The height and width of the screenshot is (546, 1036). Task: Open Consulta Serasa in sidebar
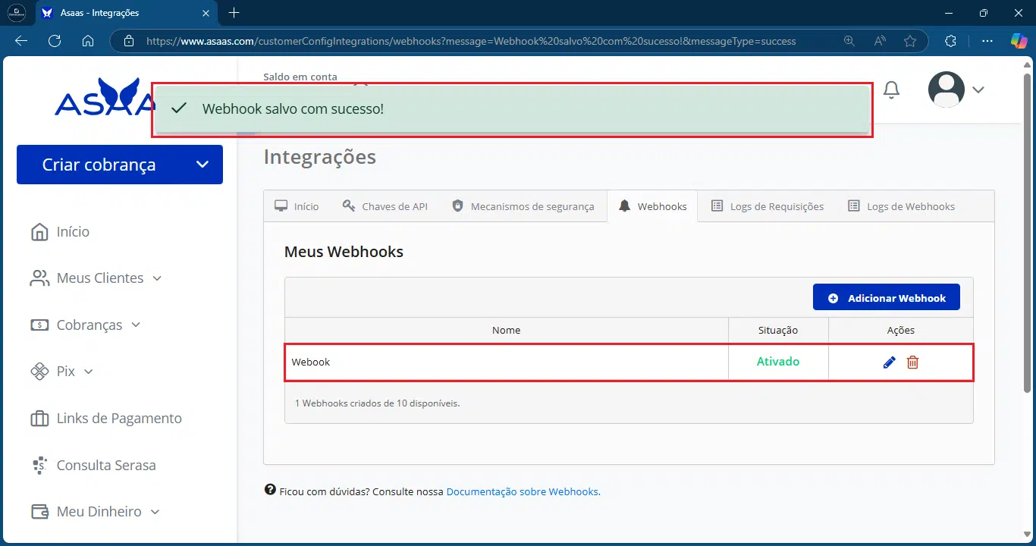(106, 465)
